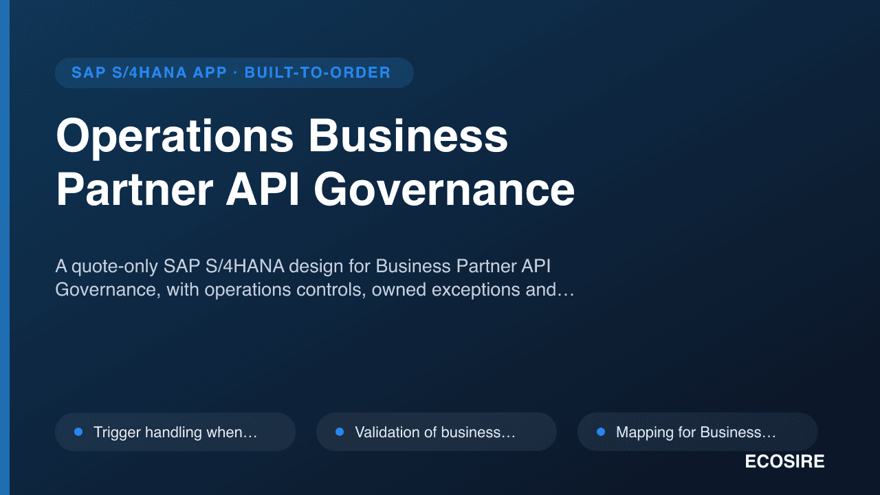Open the Mapping for Business… pill

pyautogui.click(x=698, y=432)
